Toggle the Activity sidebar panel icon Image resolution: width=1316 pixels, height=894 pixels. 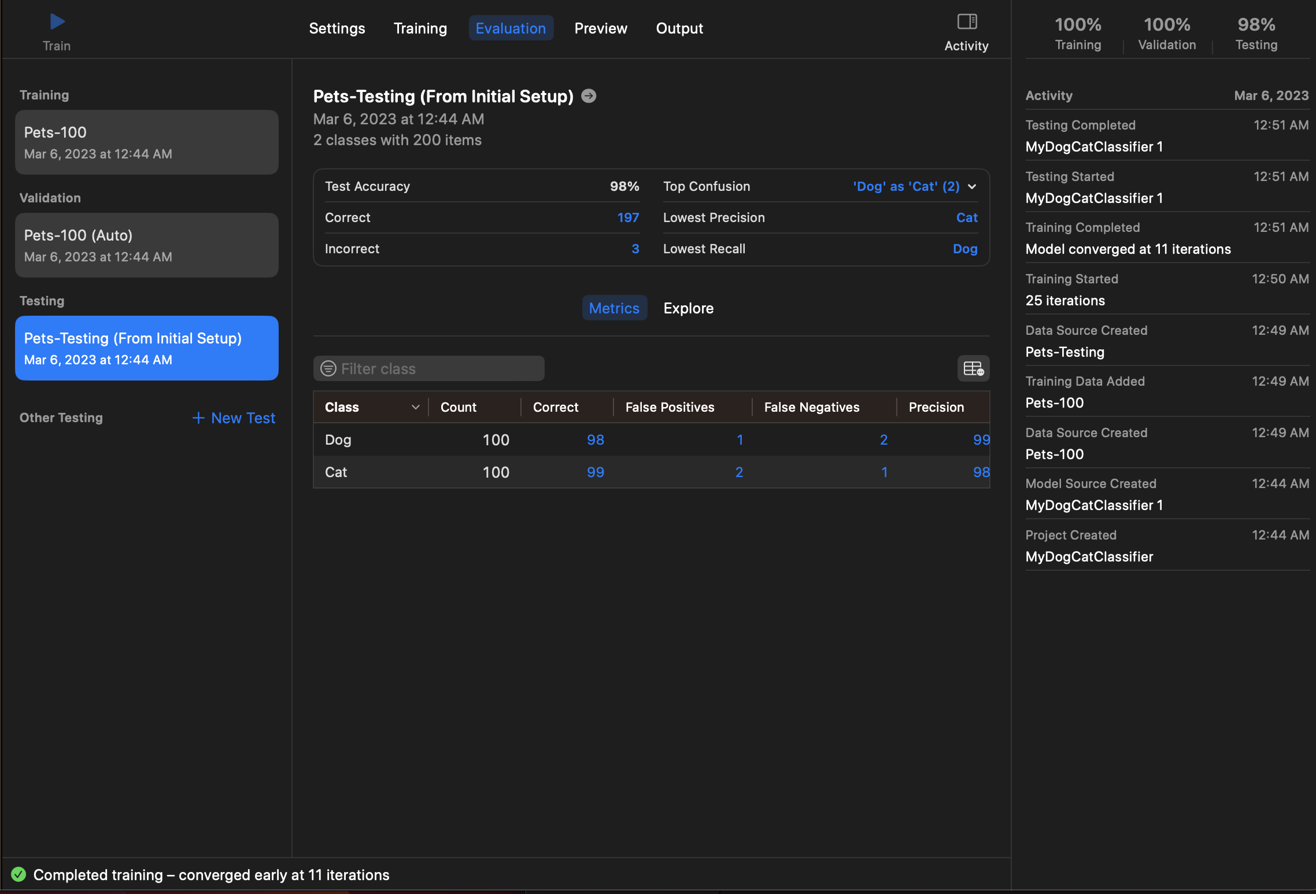click(x=967, y=22)
